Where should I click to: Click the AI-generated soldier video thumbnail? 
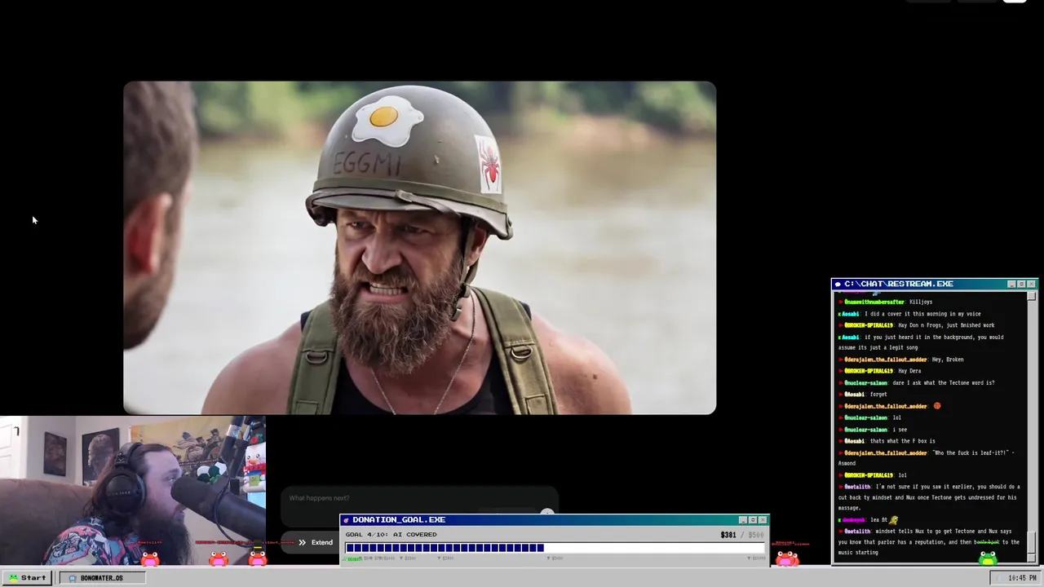(x=419, y=248)
